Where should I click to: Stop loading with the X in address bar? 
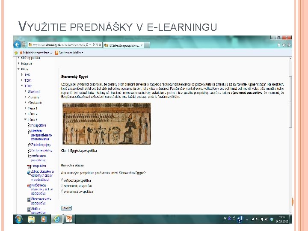(100, 45)
